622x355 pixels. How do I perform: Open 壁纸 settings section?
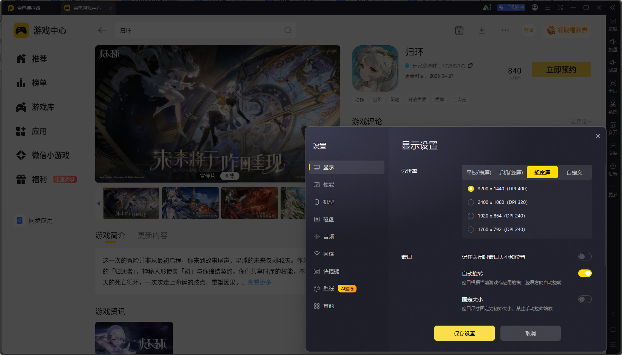point(347,289)
